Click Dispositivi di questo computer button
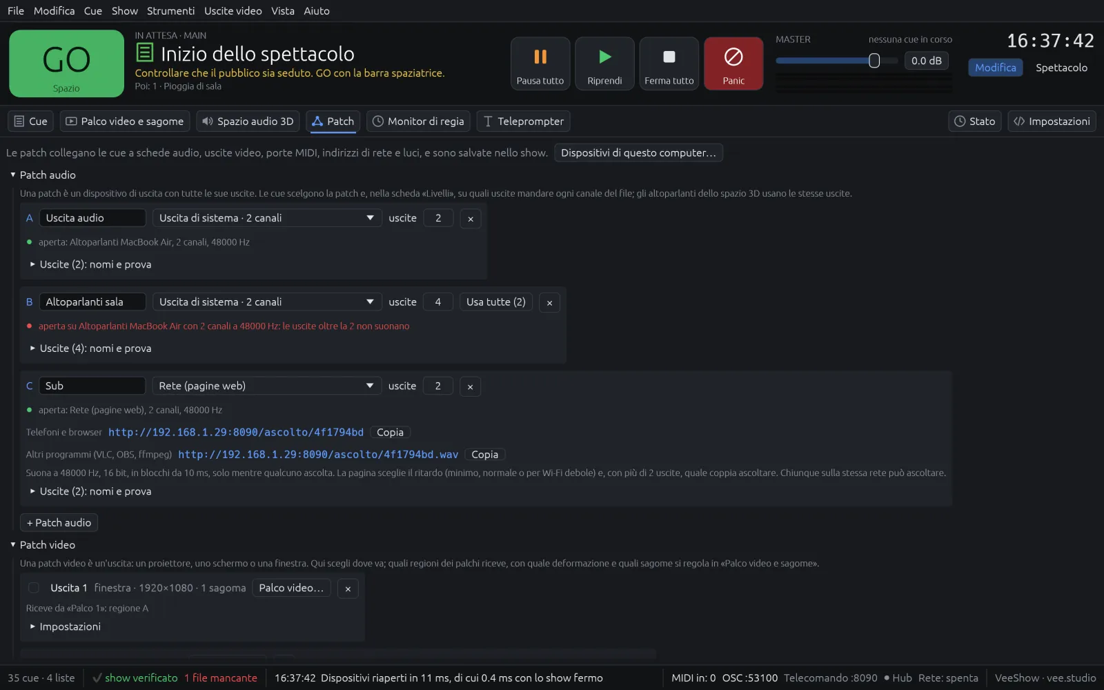 pos(638,153)
